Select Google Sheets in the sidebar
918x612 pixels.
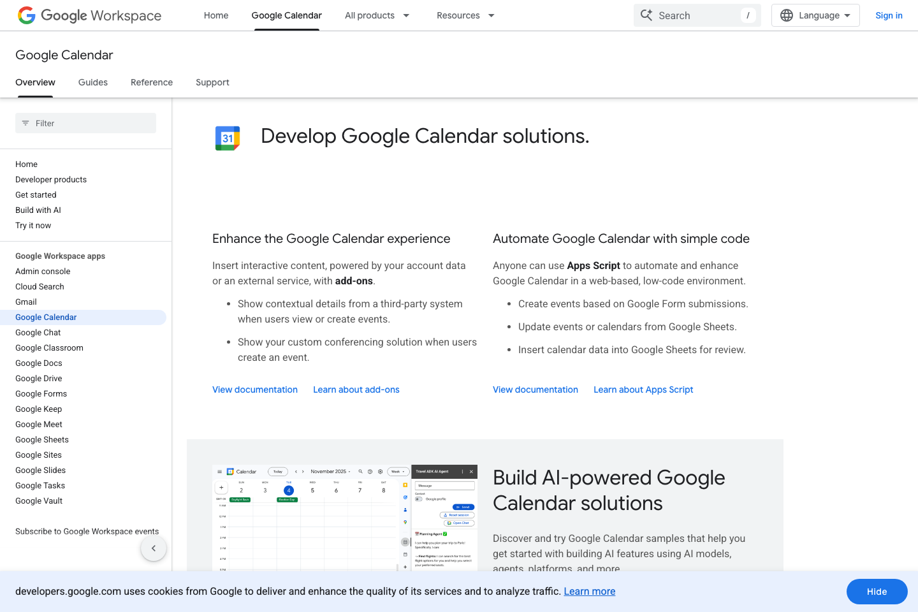(x=41, y=439)
